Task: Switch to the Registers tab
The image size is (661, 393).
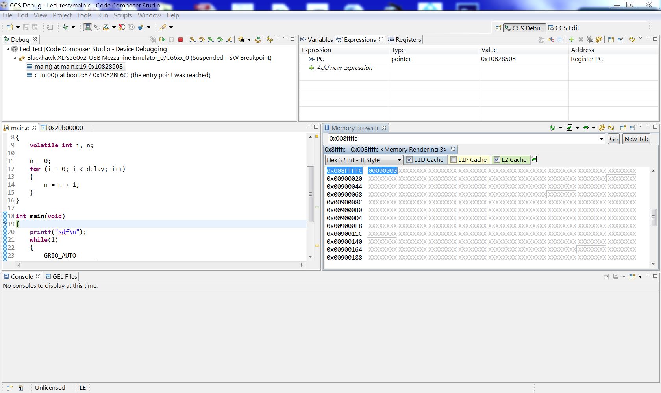Action: point(404,39)
